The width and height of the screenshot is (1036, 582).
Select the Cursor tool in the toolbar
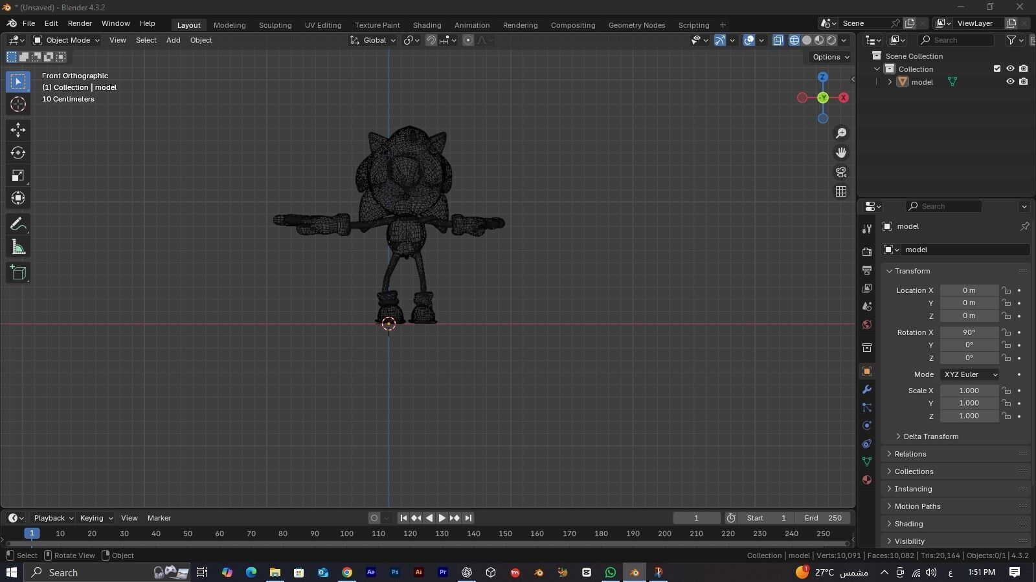(18, 104)
